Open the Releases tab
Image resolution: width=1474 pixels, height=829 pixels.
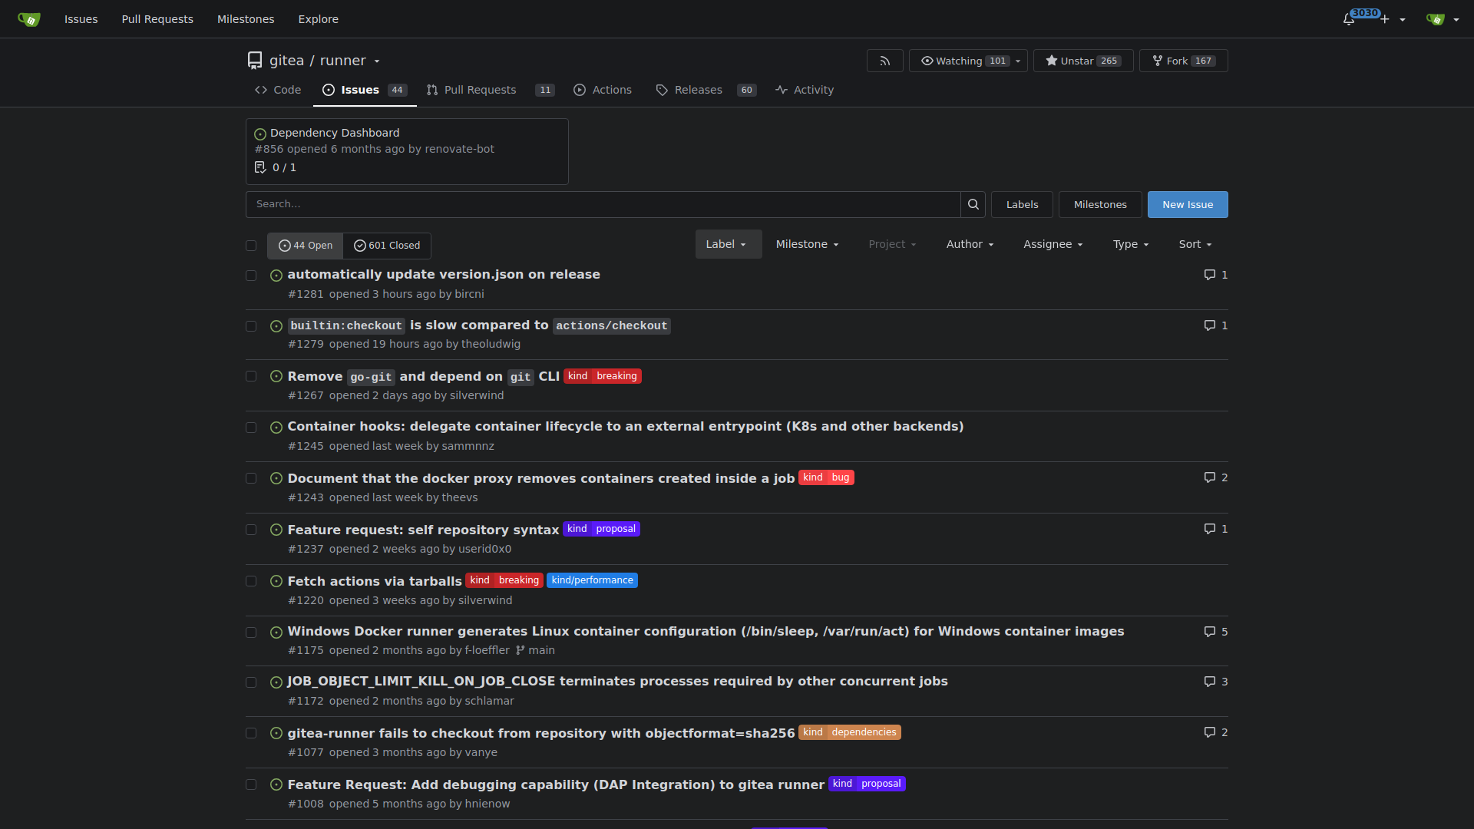pyautogui.click(x=706, y=90)
